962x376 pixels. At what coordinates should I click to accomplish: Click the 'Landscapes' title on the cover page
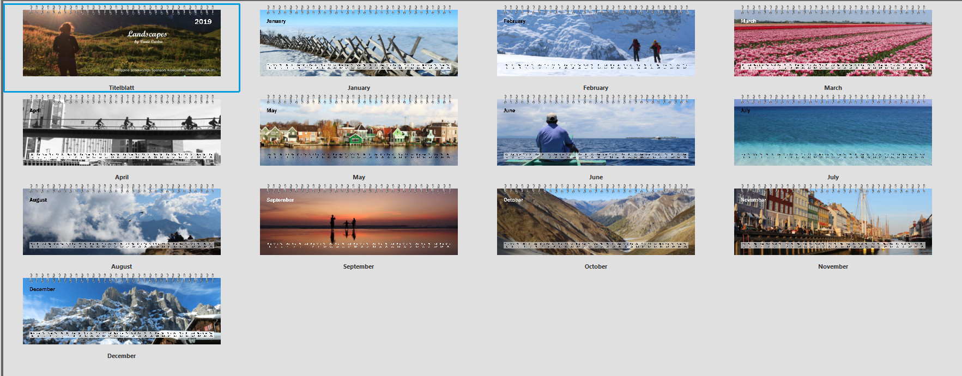(x=147, y=34)
